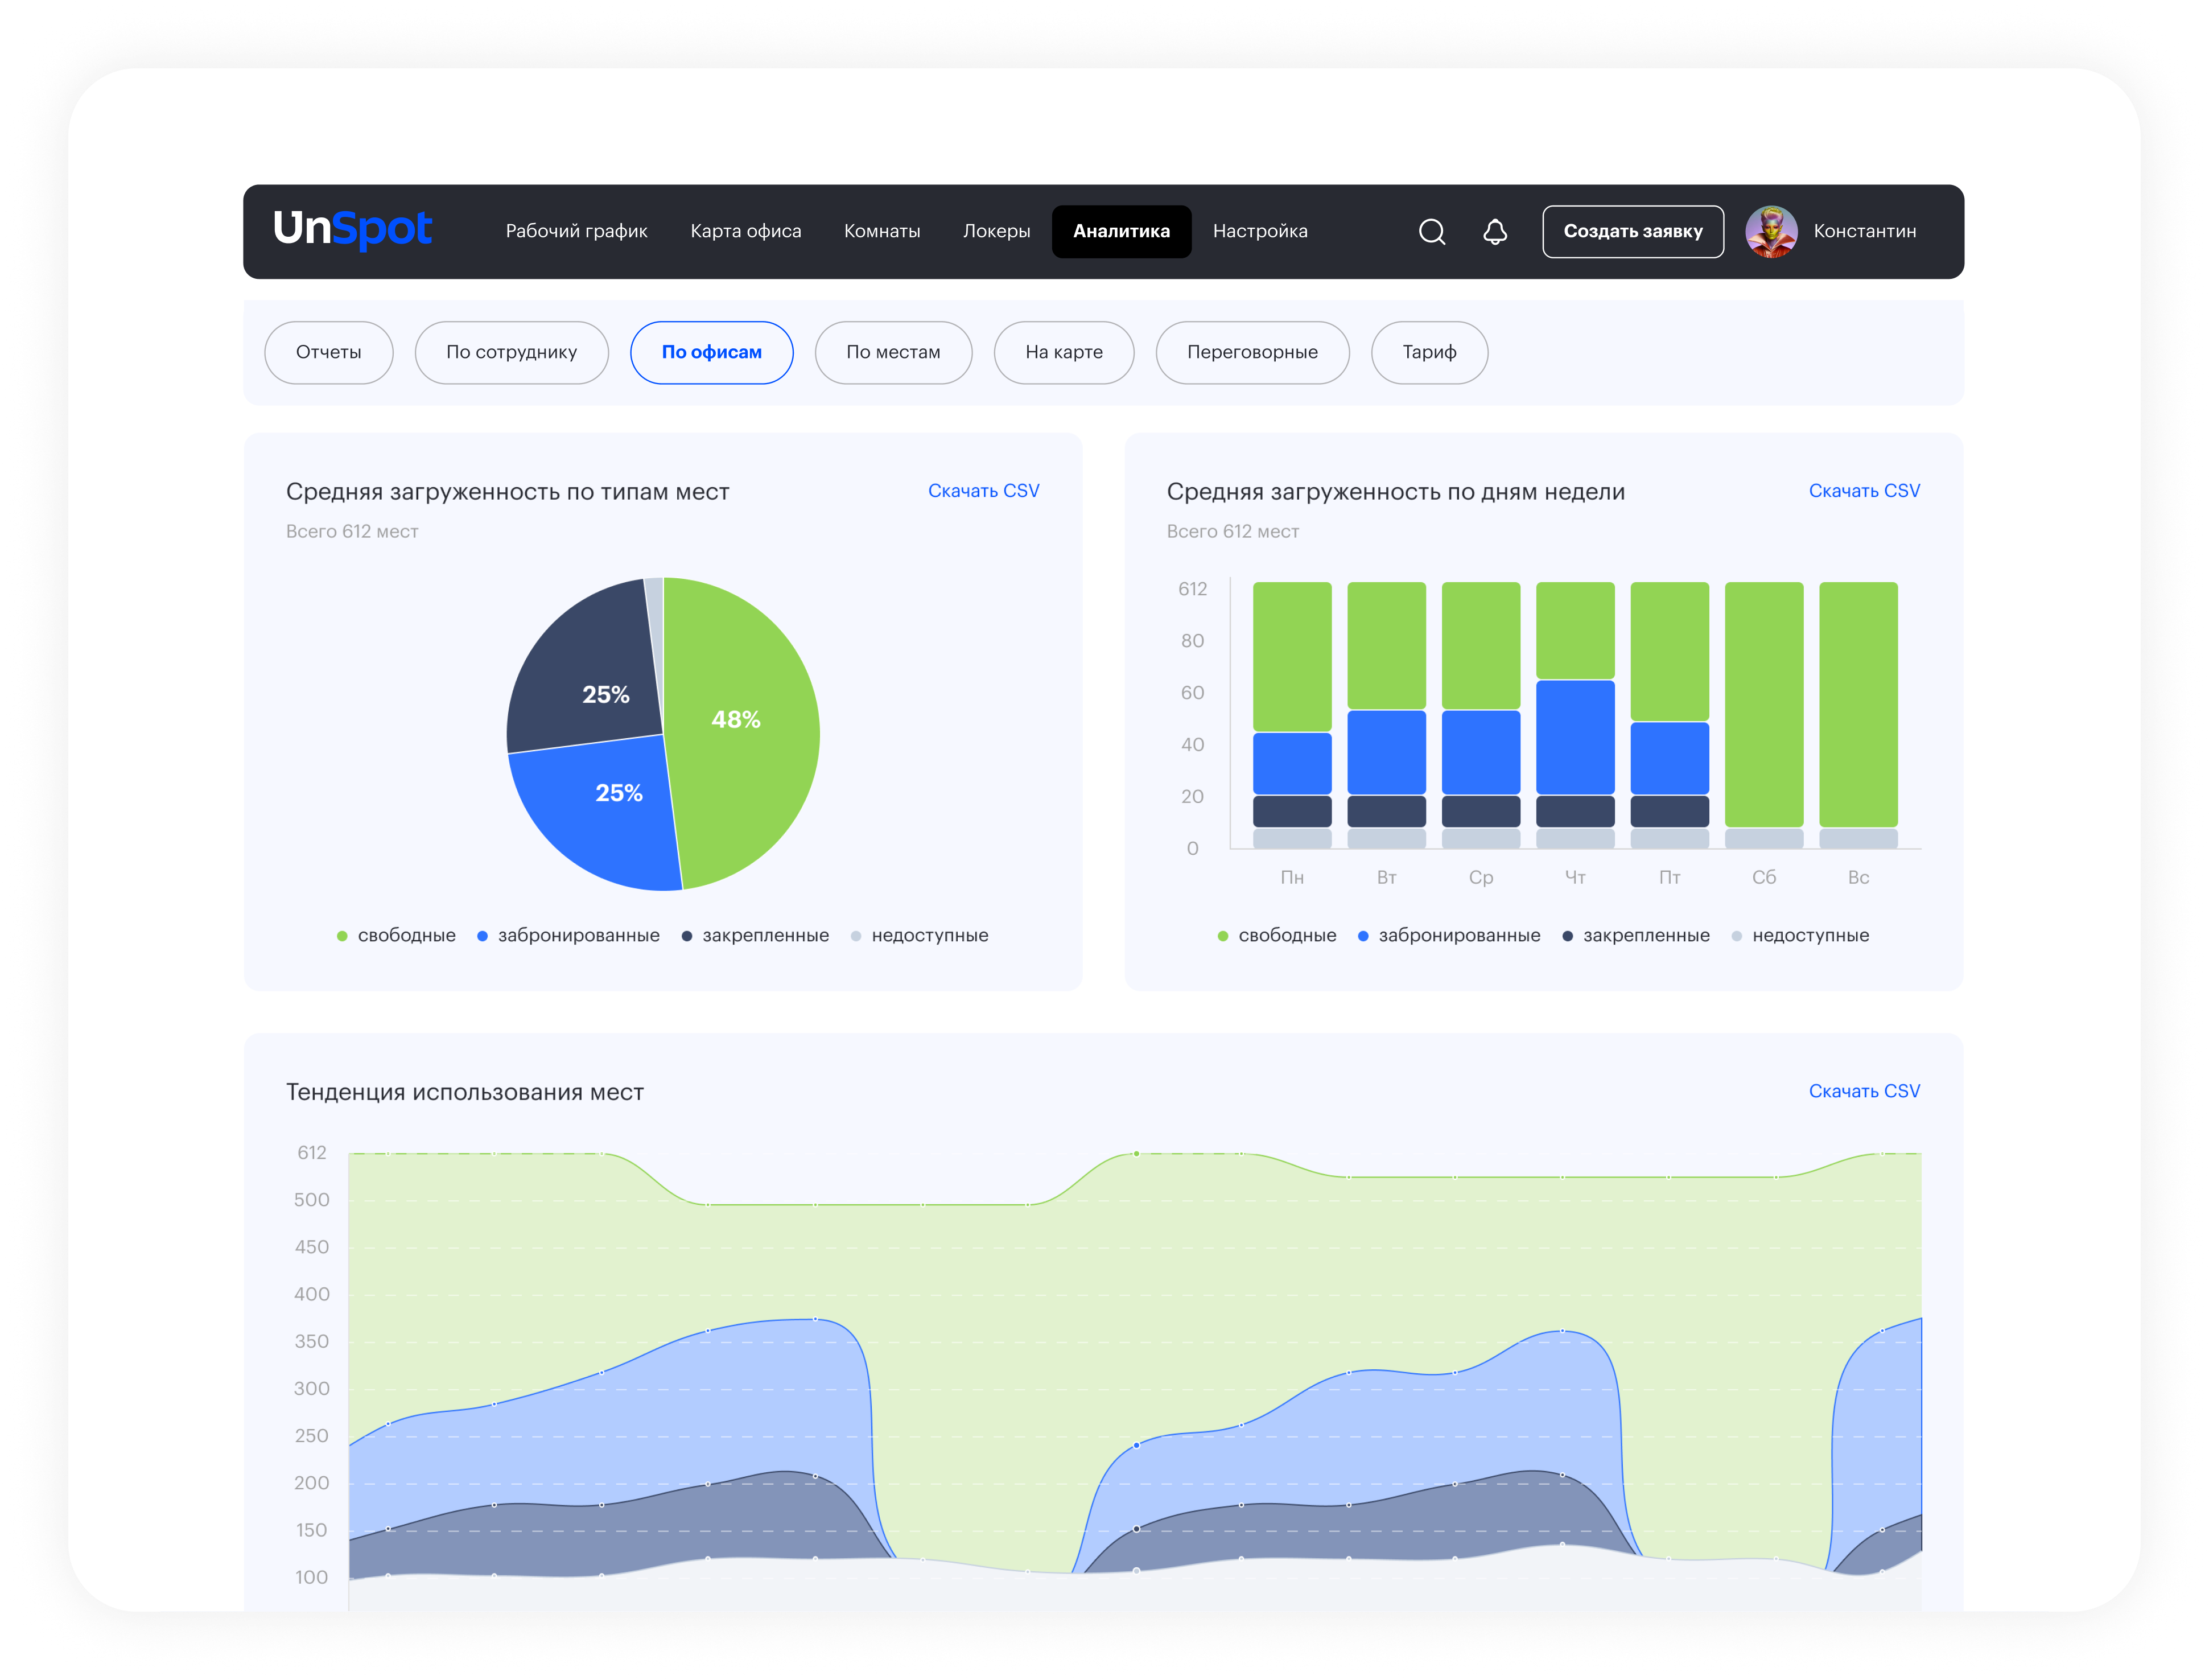Click Konstantin's profile avatar
This screenshot has height=1680, width=2209.
(x=1771, y=232)
